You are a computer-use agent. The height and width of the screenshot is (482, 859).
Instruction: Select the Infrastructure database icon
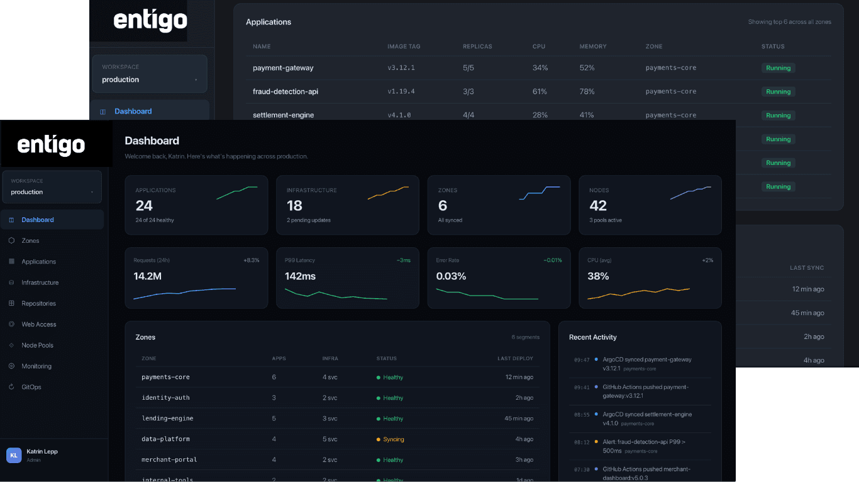click(11, 282)
